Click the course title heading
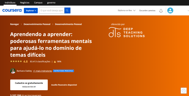Screen dimensions: 189x96 click(x=51, y=45)
